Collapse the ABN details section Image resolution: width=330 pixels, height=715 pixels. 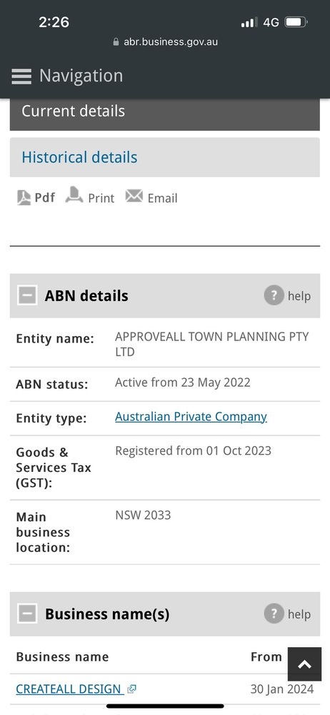27,295
